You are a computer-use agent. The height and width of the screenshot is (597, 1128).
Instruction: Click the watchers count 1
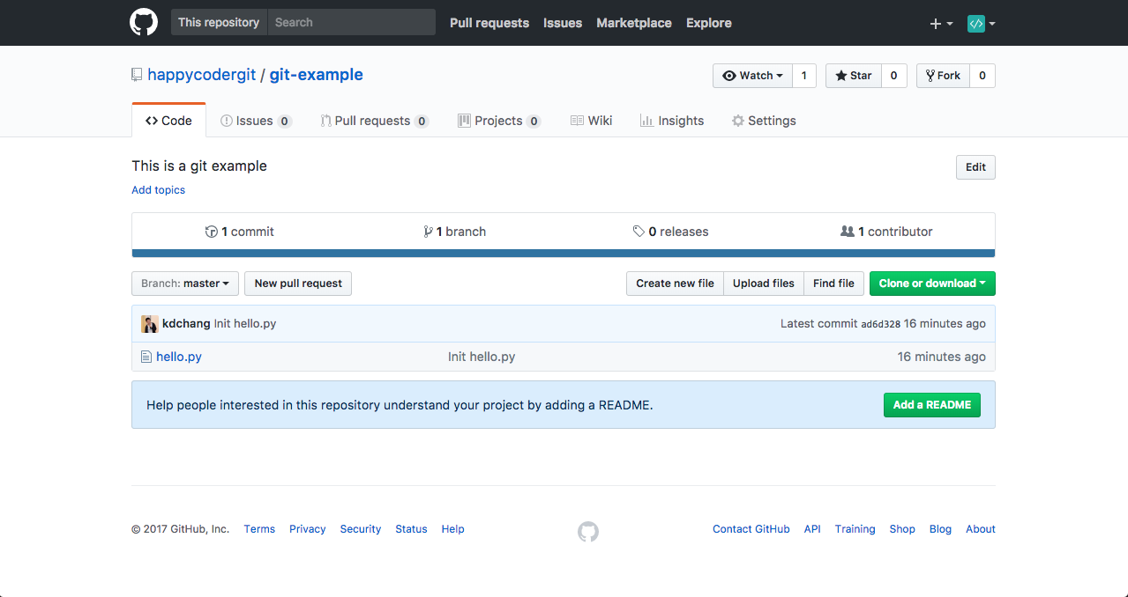tap(803, 76)
